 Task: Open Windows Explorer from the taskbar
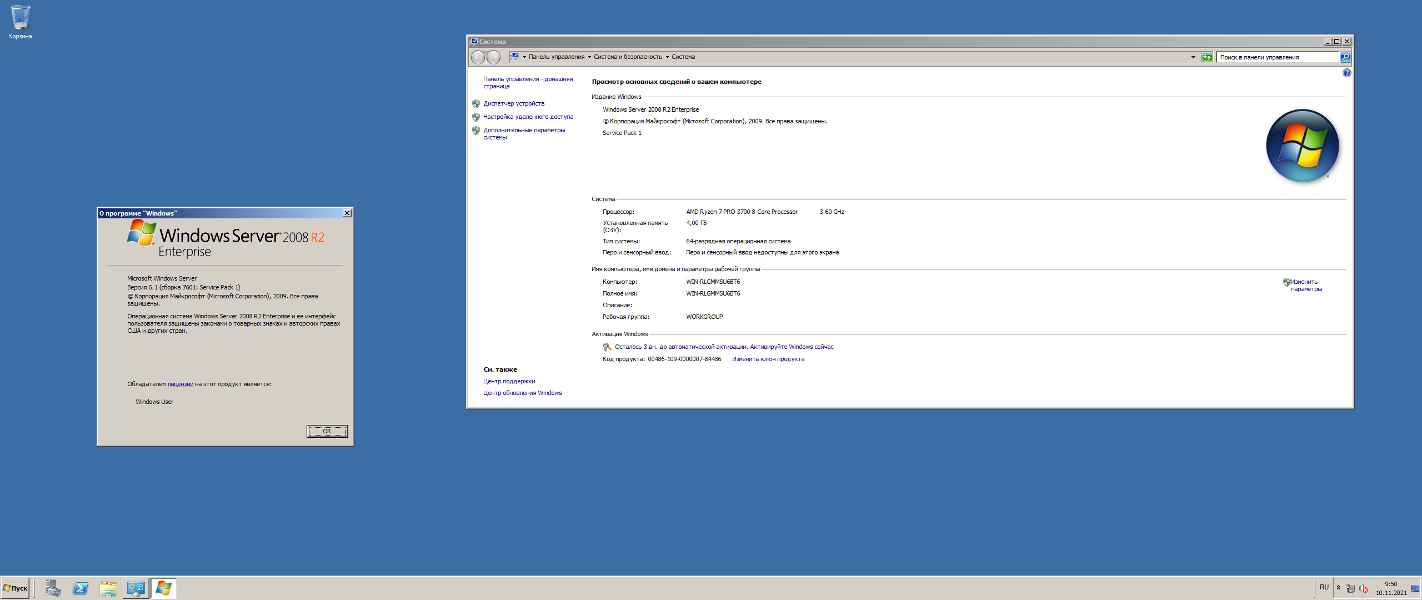(x=108, y=588)
